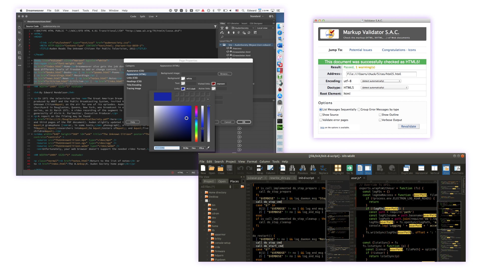Click the Highlight toolbar icon
This screenshot has height=270, width=481.
pos(338,168)
